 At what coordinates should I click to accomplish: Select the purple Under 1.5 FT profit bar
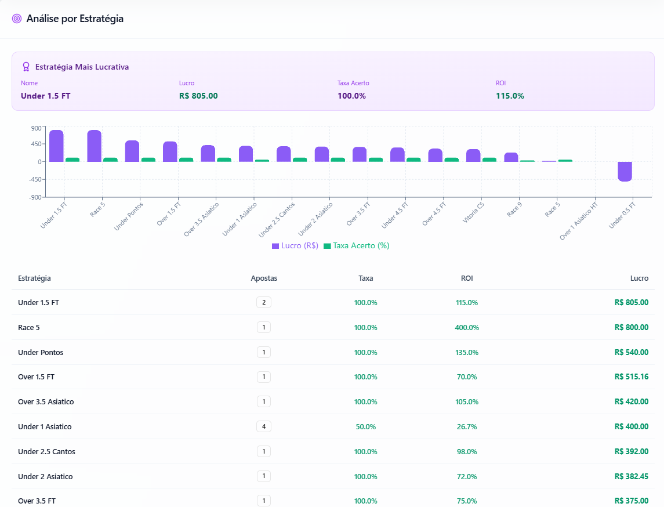[56, 146]
